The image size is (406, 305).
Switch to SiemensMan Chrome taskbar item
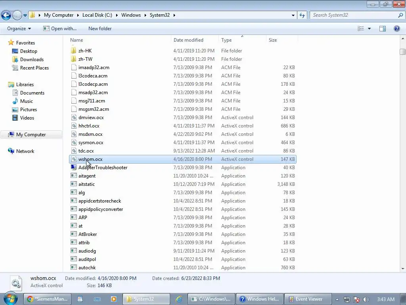click(48, 299)
